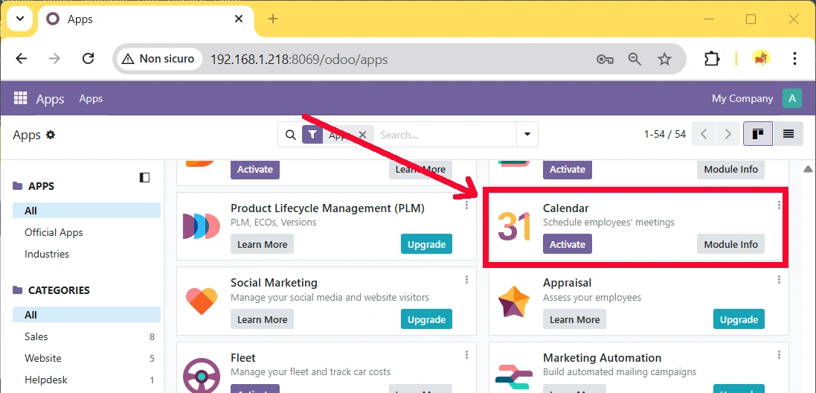Upgrade for Product Lifecycle Management
This screenshot has height=393, width=816.
coord(427,244)
